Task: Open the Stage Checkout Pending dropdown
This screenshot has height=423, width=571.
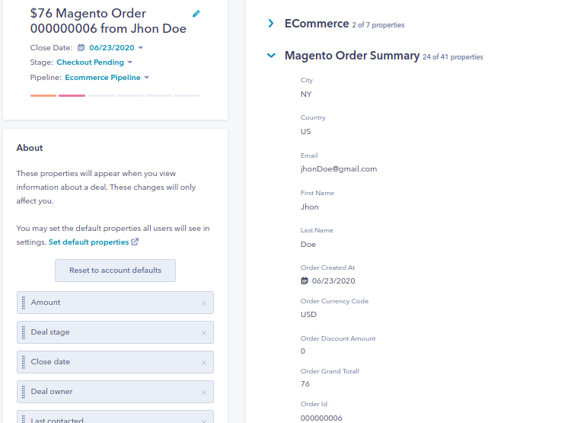Action: [94, 62]
